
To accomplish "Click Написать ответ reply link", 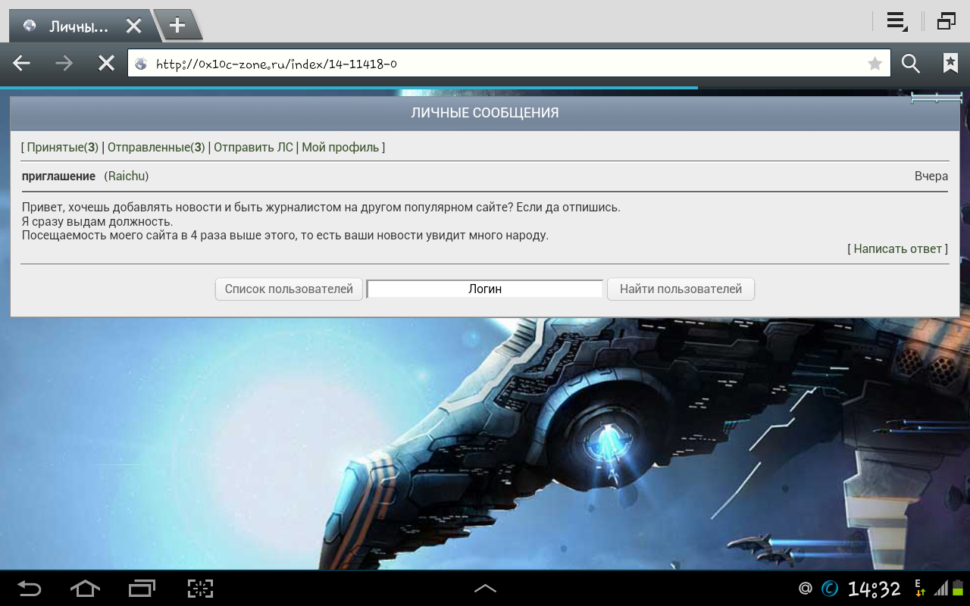I will tap(898, 248).
